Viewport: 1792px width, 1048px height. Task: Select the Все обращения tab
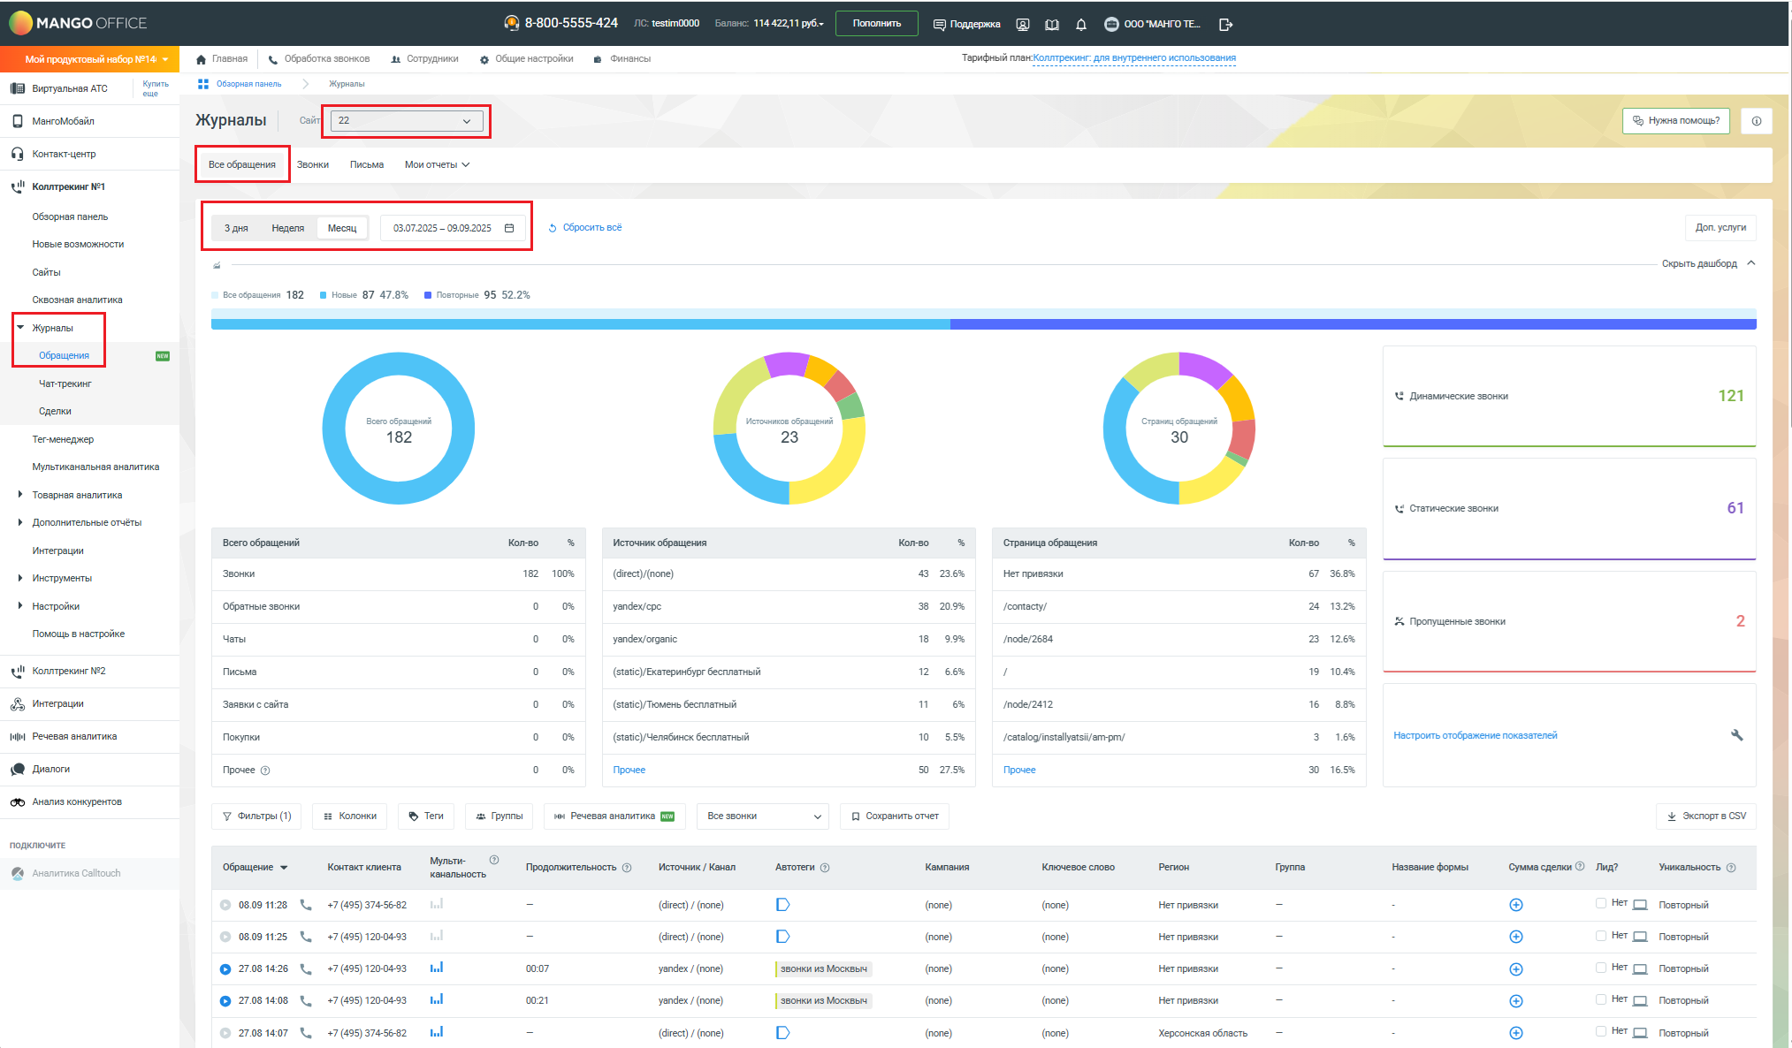[x=242, y=165]
